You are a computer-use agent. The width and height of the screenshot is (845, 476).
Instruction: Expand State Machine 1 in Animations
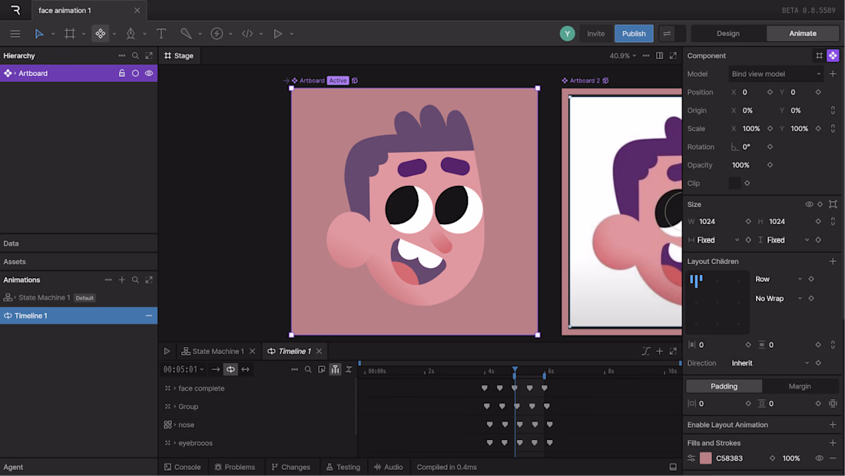click(15, 298)
